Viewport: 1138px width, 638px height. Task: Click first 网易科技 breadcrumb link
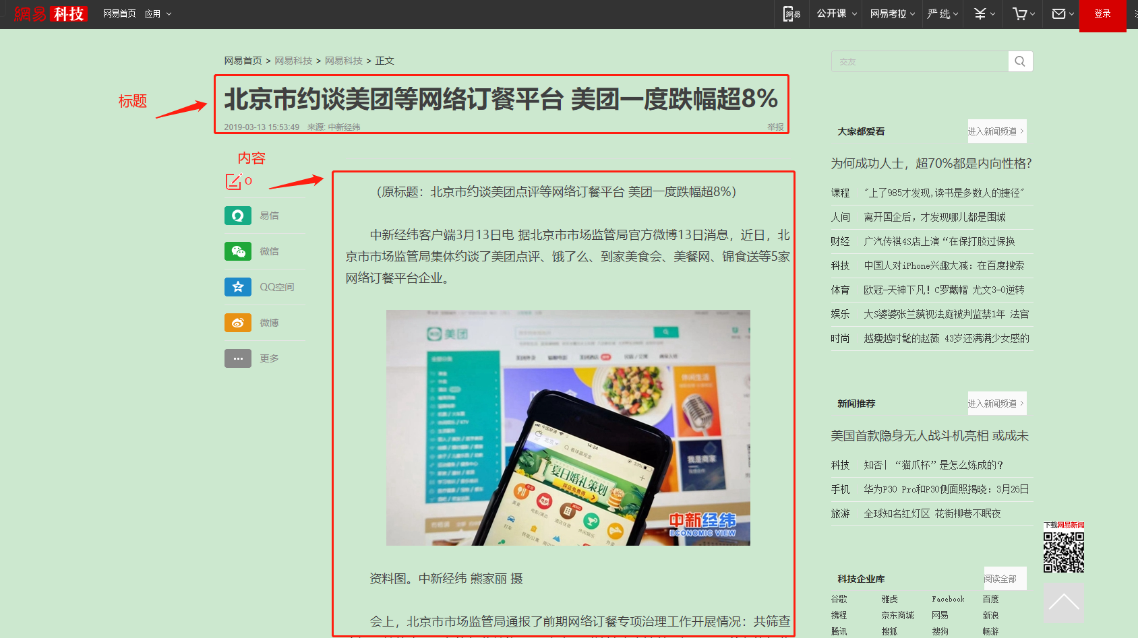pos(293,61)
